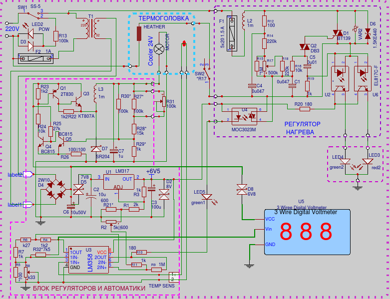This screenshot has height=299, width=390.
Task: Select the R2 5k trimmer potentiometer
Action: click(x=111, y=222)
